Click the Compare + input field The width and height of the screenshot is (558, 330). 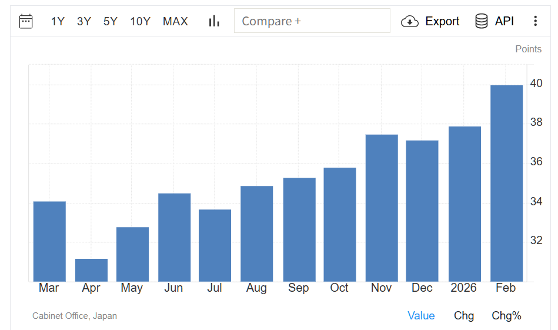pos(312,21)
